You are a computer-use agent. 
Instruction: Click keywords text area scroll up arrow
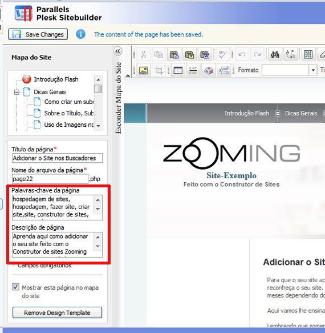coord(97,200)
